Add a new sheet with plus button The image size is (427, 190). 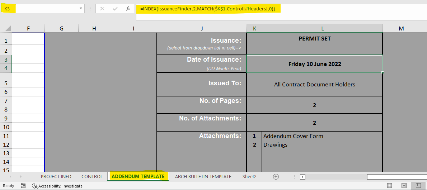pos(276,177)
